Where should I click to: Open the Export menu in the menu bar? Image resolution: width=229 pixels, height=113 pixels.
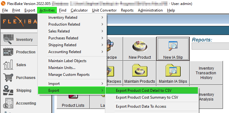click(x=30, y=10)
